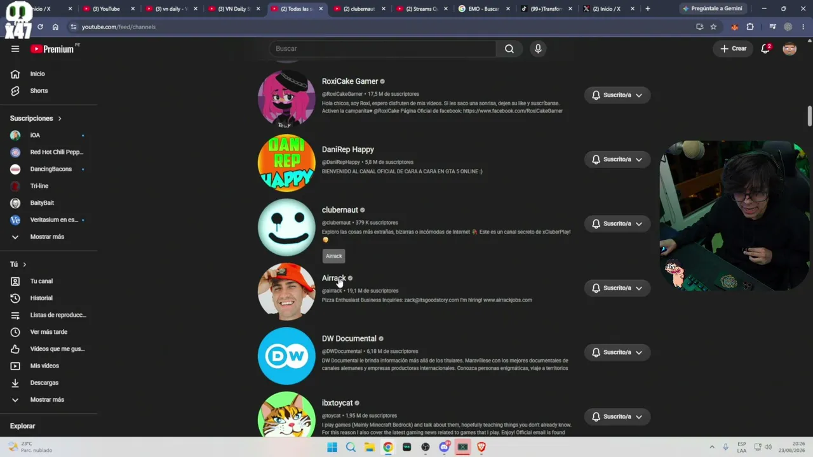Focus the YouTube Buscar search field
Screen dimensions: 813x457
point(382,49)
